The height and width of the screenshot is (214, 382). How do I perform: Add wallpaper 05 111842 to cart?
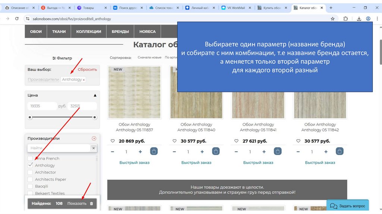[x=339, y=151]
